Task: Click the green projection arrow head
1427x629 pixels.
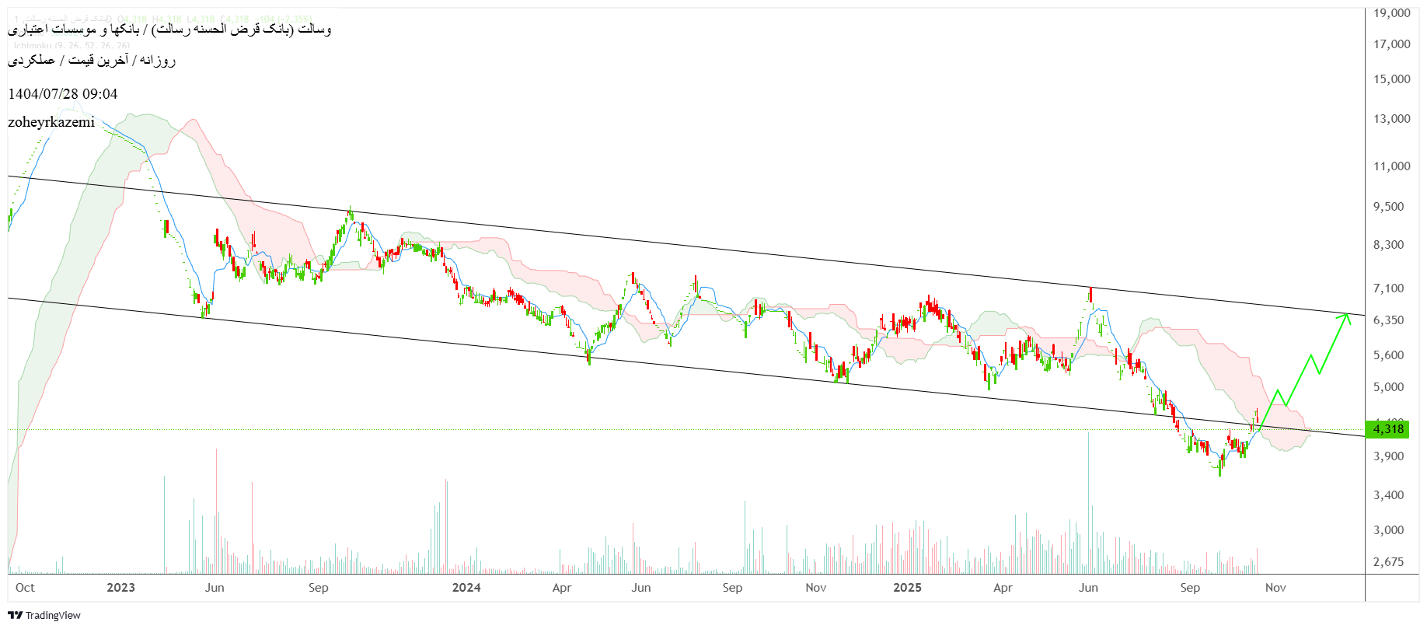Action: pyautogui.click(x=1346, y=317)
